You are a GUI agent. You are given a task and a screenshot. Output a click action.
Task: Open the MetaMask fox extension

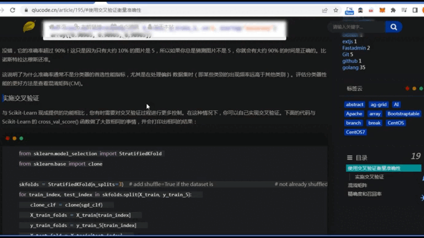(x=382, y=10)
